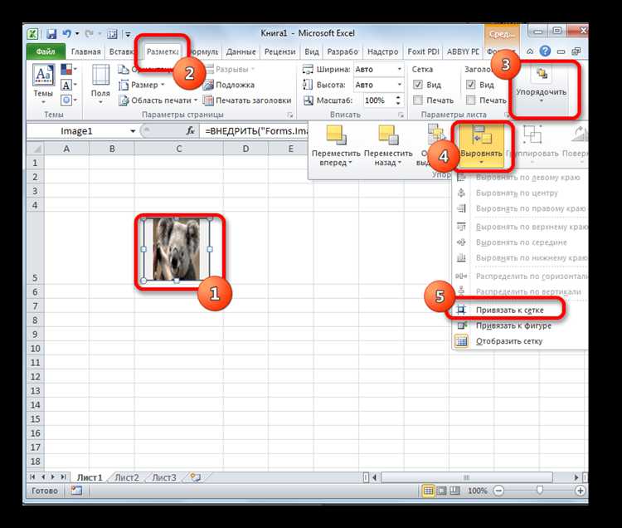622x528 pixels.
Task: Click Переместить назад send backward icon
Action: pyautogui.click(x=388, y=135)
